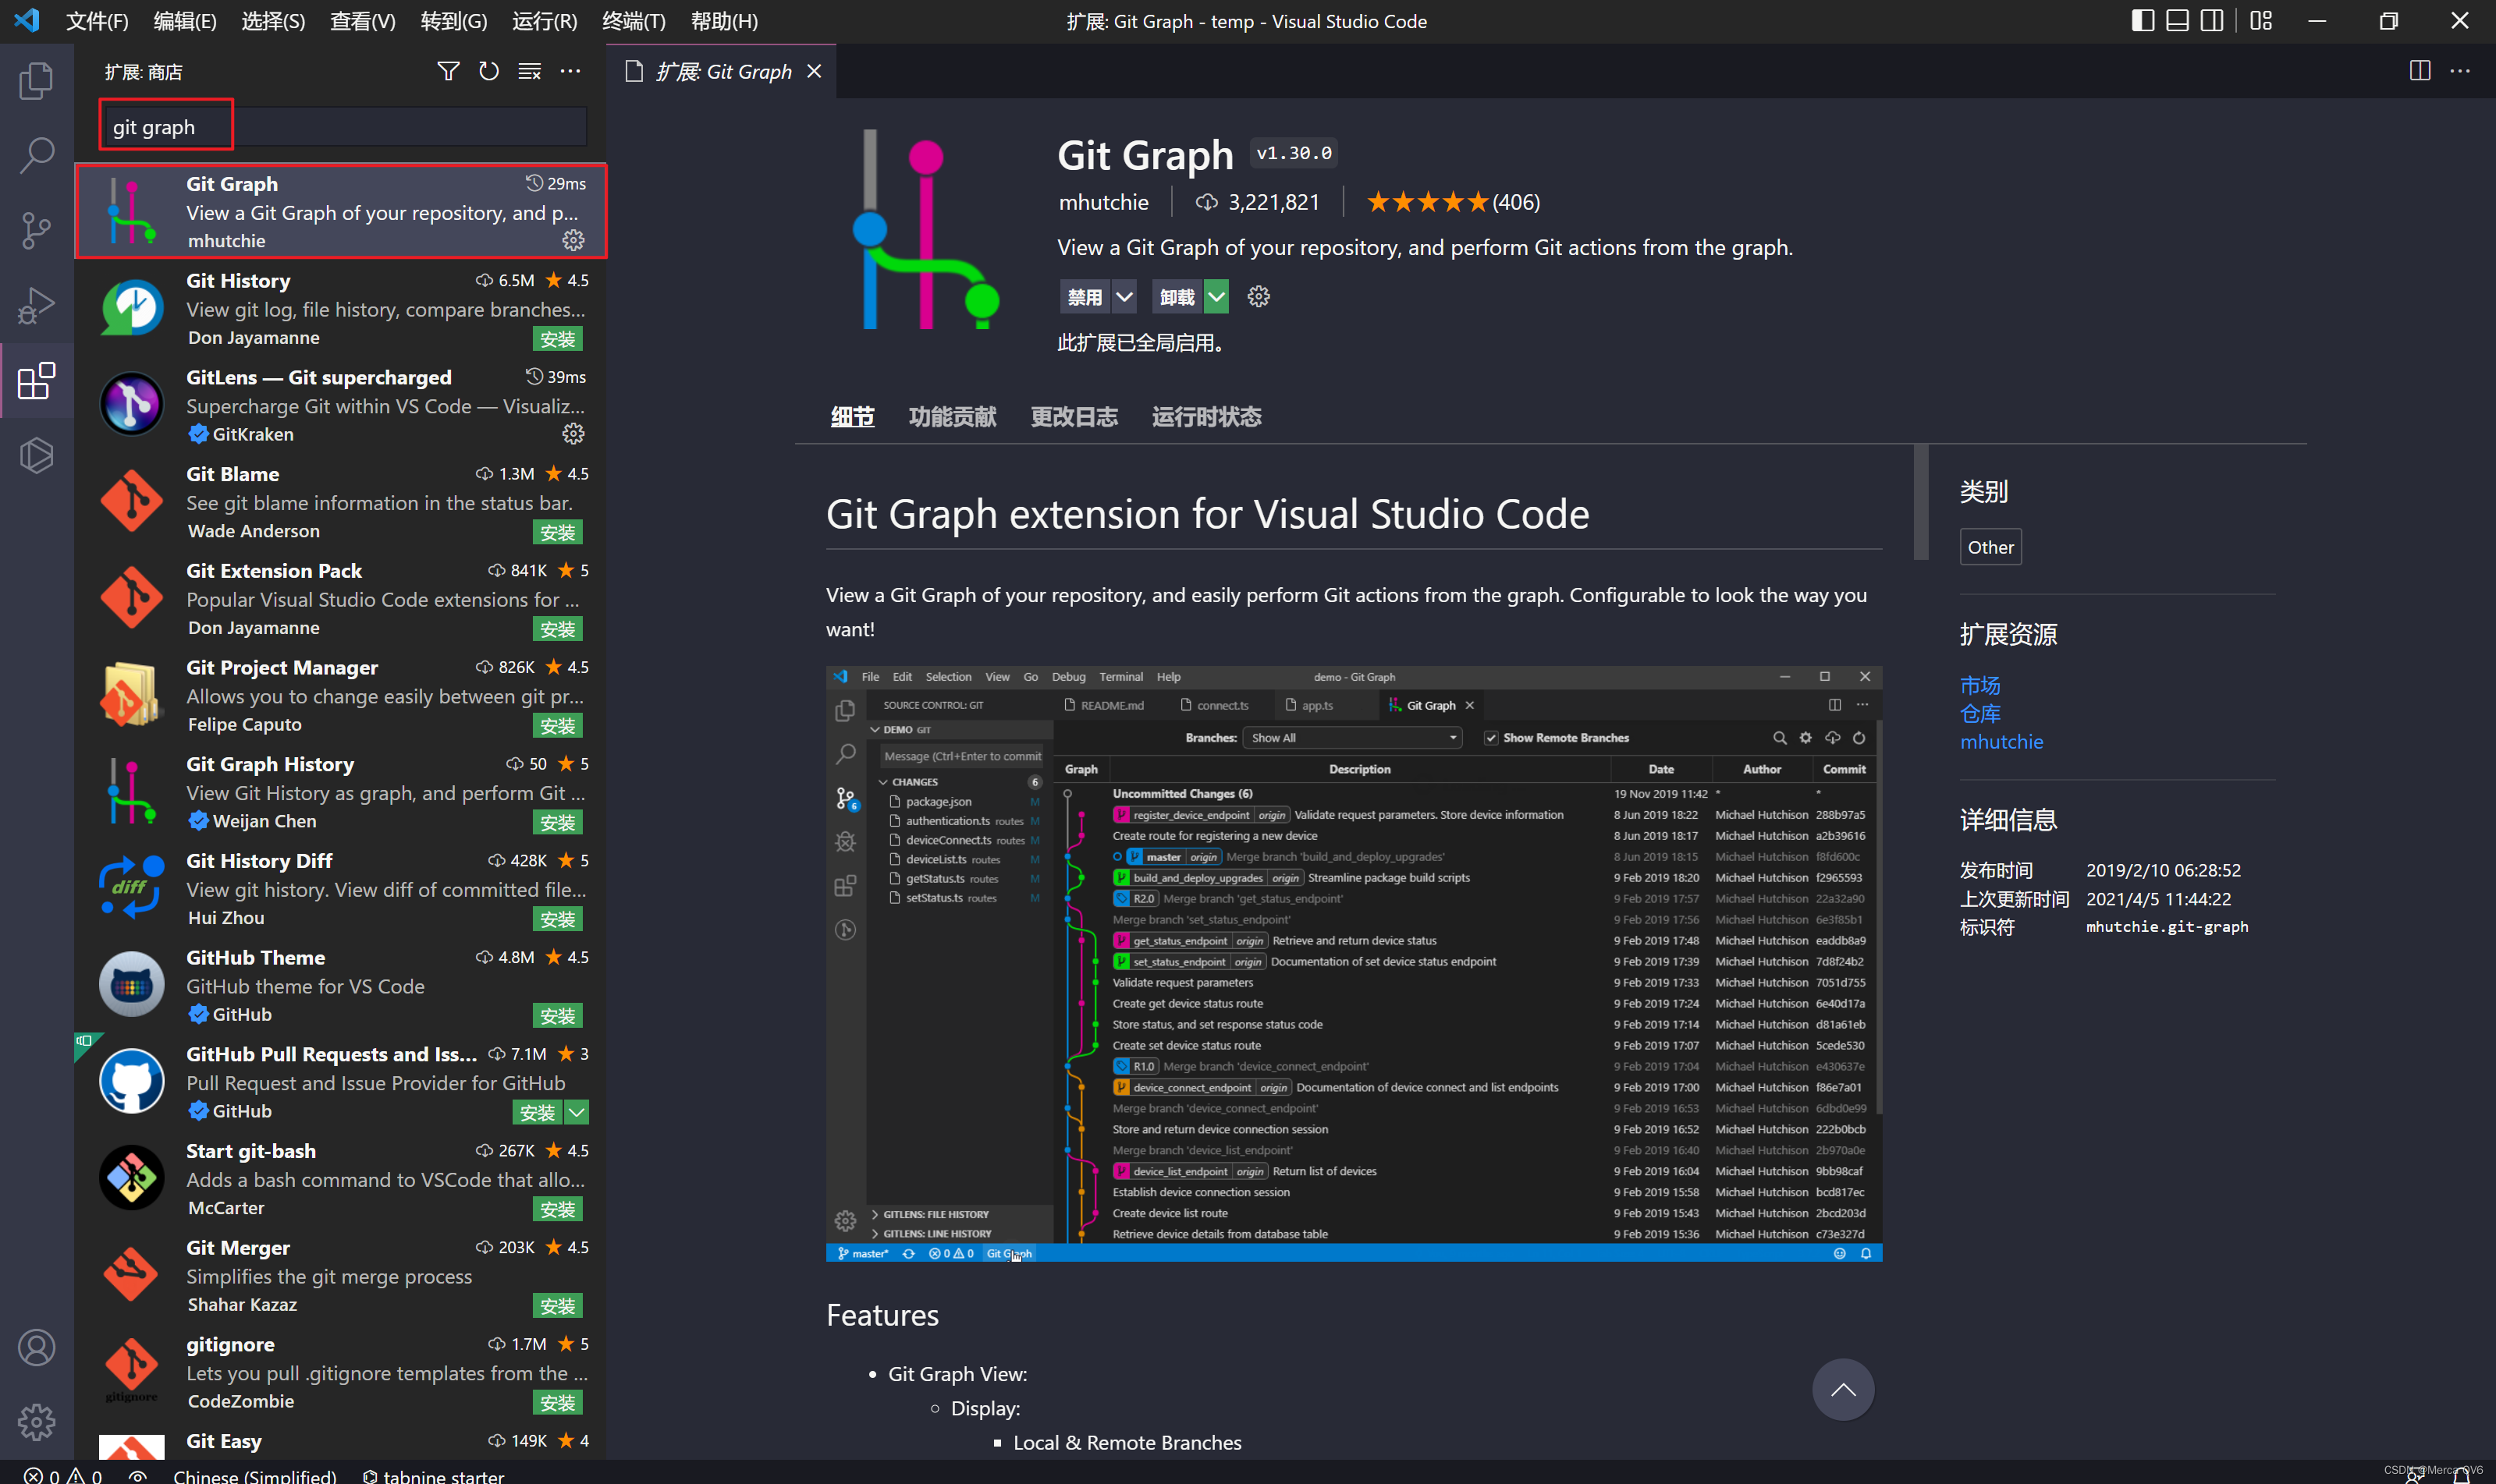2496x1484 pixels.
Task: Click the filter extensions funnel icon
Action: [x=448, y=71]
